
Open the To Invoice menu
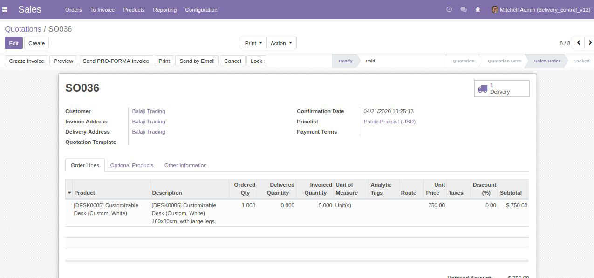tap(102, 10)
